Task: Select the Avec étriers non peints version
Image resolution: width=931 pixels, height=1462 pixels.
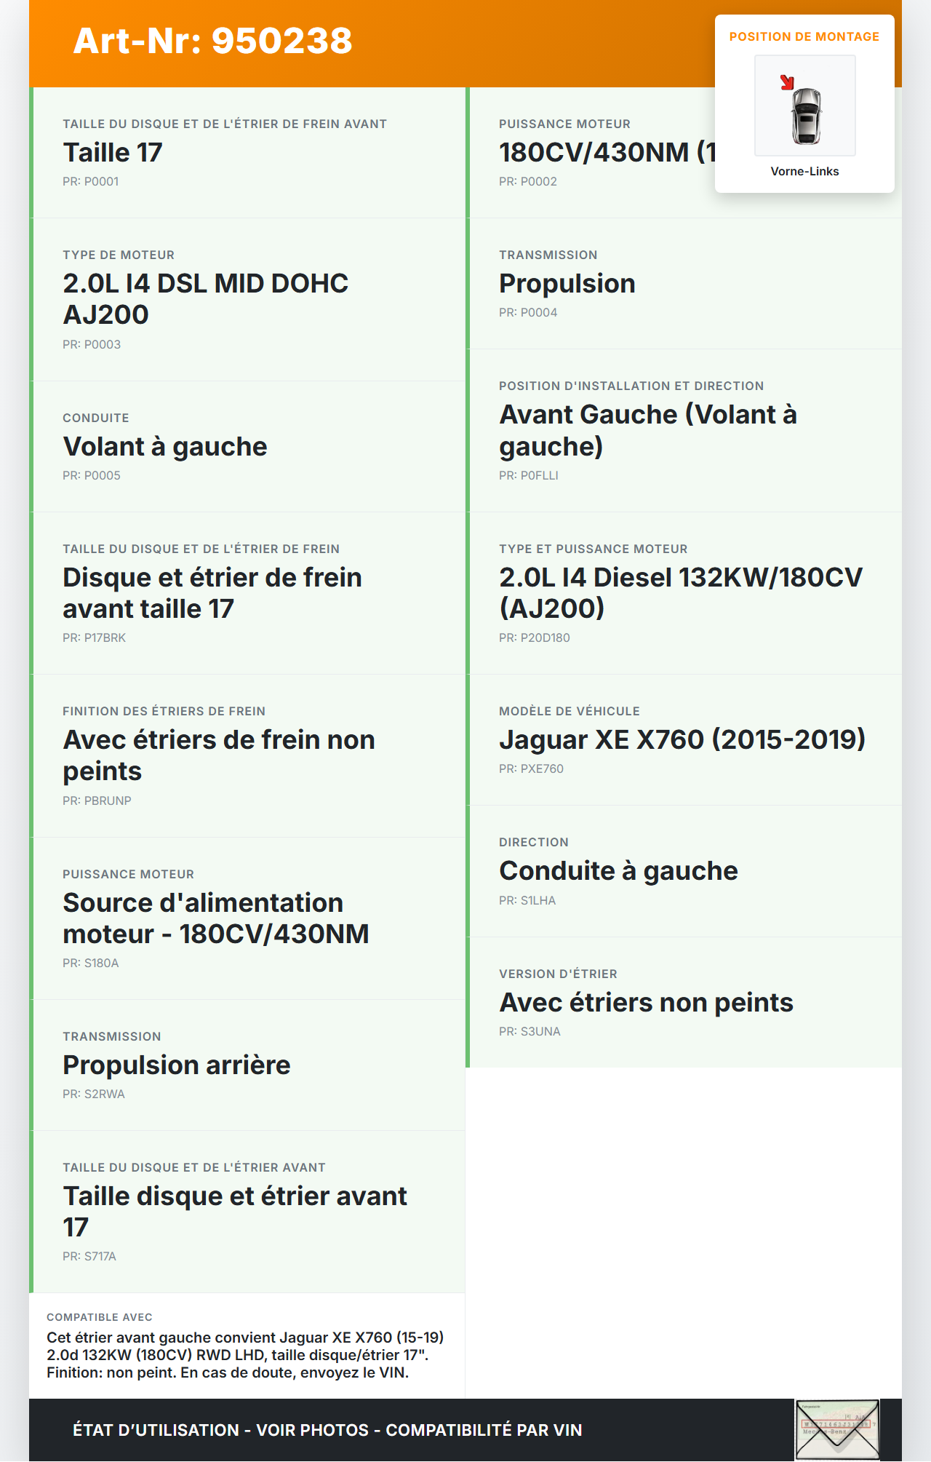Action: 646,1003
